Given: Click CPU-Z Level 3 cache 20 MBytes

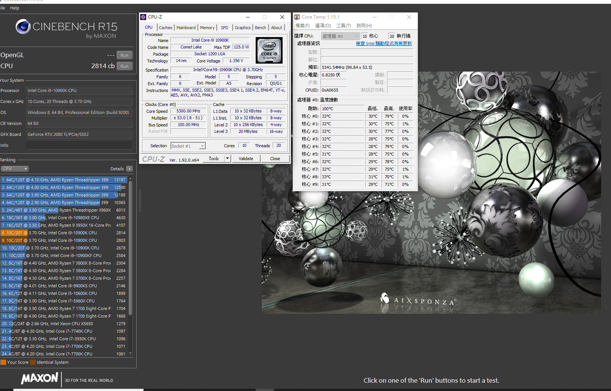Looking at the screenshot, I should (248, 132).
